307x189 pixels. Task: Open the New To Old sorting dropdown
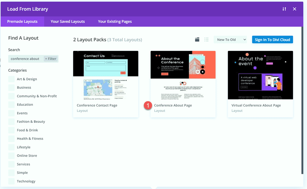point(230,39)
